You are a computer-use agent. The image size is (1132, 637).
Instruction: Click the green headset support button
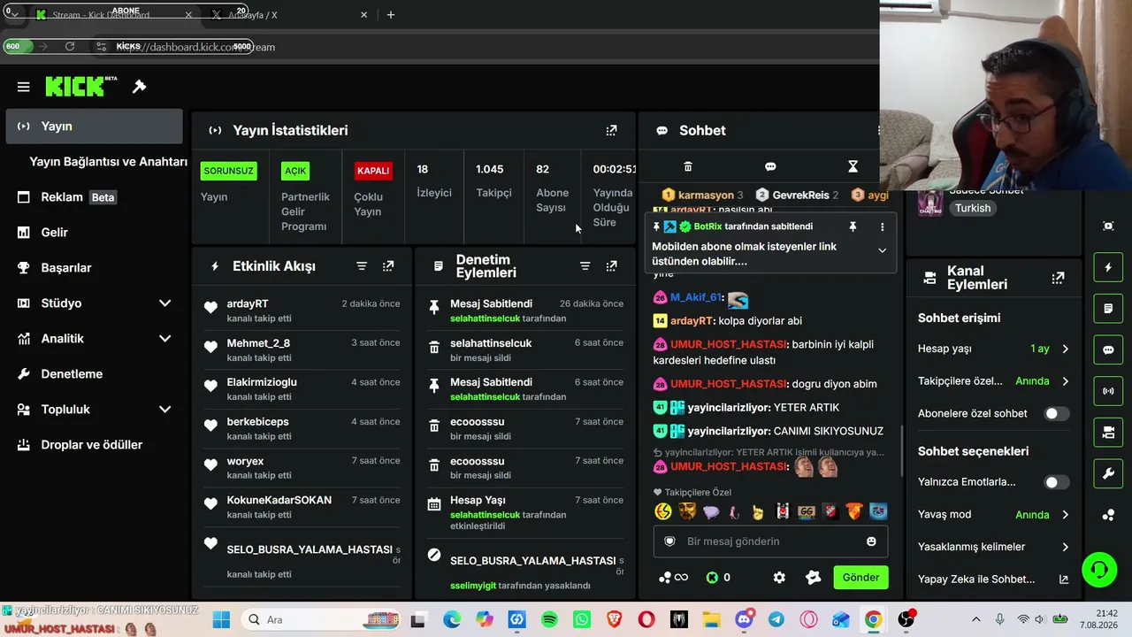pyautogui.click(x=1099, y=568)
